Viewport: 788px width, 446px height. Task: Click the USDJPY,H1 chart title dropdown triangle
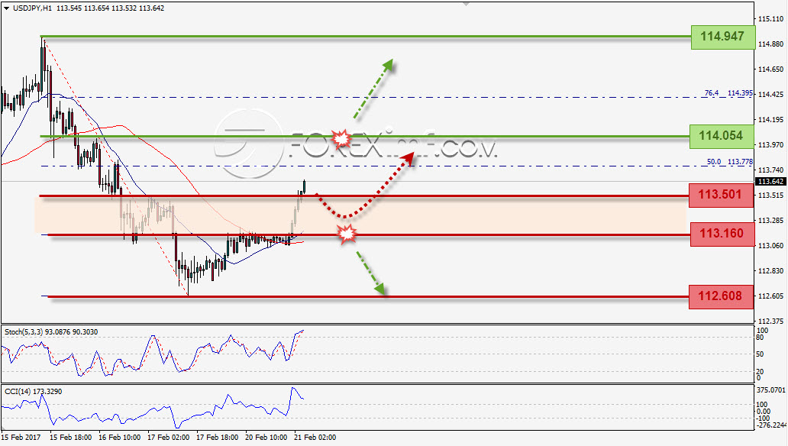click(x=7, y=8)
